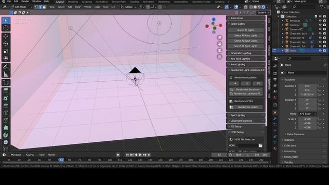329x185 pixels.
Task: Click the Select All Spot Lights button
Action: pyautogui.click(x=246, y=41)
